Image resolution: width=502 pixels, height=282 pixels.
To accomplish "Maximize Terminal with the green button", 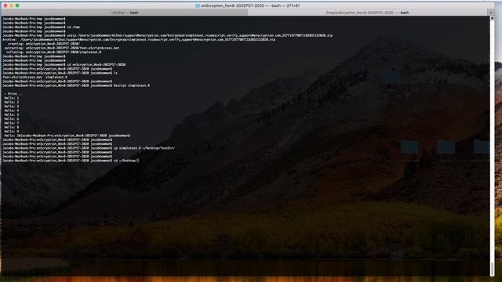I will point(17,5).
